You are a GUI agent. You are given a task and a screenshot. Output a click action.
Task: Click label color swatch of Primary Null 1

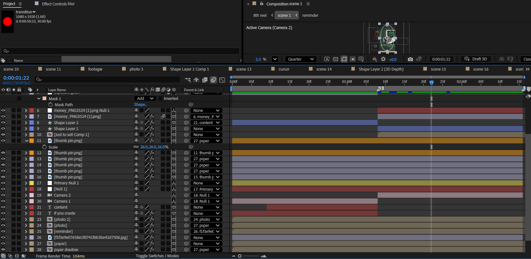click(32, 183)
